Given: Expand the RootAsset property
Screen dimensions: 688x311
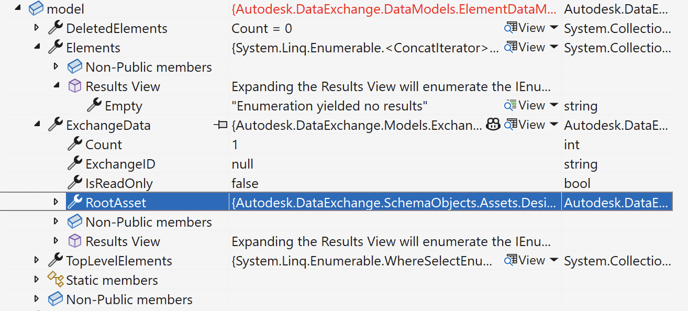Looking at the screenshot, I should point(57,202).
